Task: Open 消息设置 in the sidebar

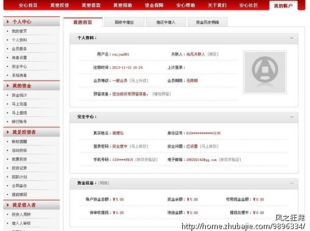Action: pos(19,57)
